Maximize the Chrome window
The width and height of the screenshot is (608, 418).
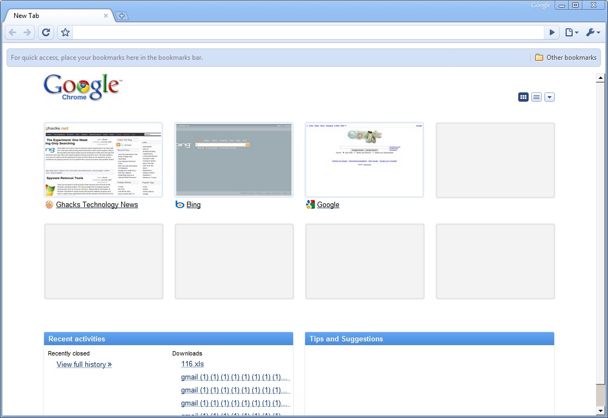[x=575, y=5]
